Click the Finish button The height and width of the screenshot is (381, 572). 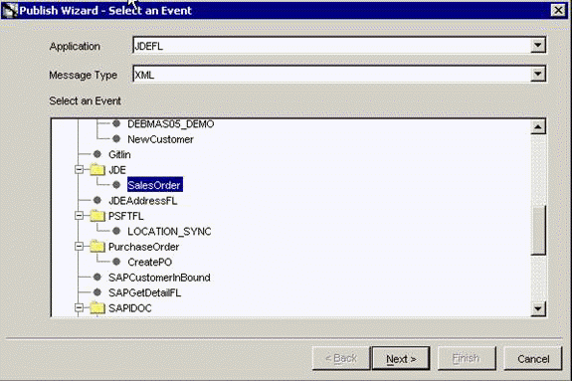[x=467, y=358]
